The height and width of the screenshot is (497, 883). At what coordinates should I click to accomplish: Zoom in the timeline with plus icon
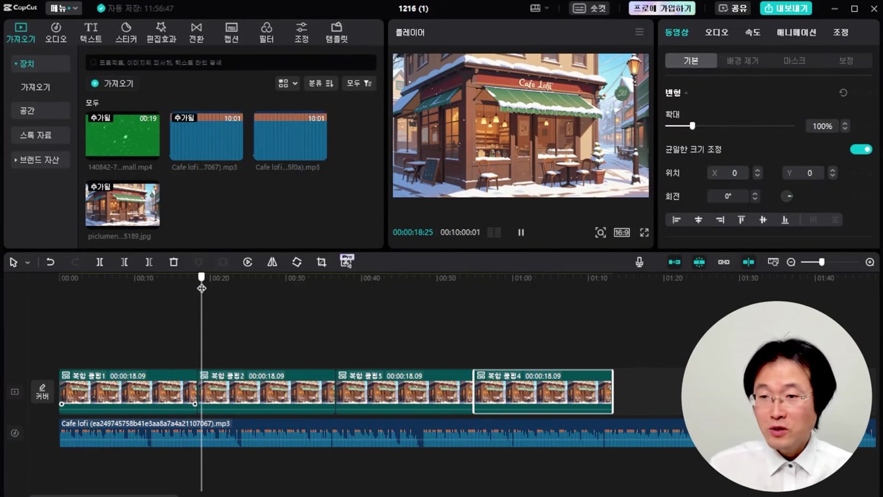pyautogui.click(x=870, y=262)
